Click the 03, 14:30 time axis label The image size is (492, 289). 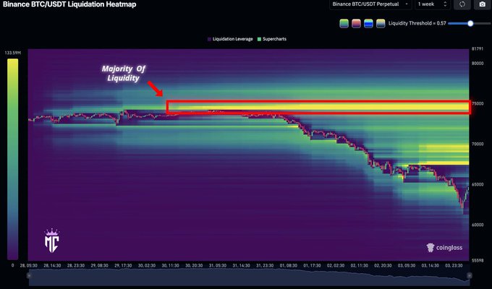(x=430, y=265)
